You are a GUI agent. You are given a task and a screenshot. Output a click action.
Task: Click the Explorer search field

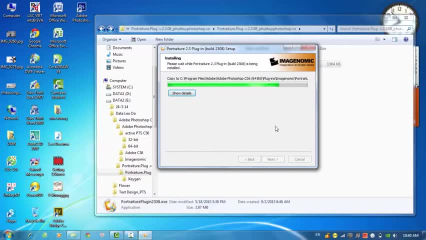(x=375, y=29)
